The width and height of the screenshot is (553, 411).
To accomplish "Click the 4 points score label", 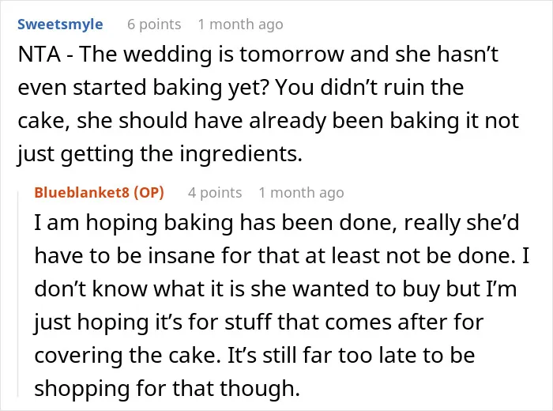I will [215, 193].
